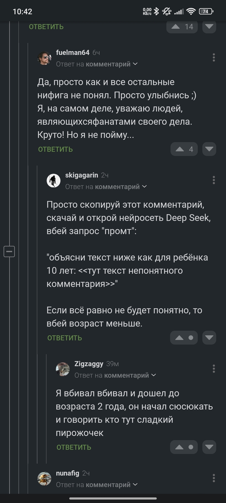Downvote skigagarin's comment
The width and height of the screenshot is (226, 503).
coord(209,337)
